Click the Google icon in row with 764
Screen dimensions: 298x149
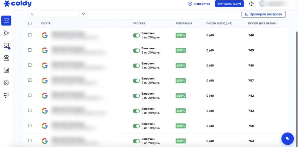(45, 141)
